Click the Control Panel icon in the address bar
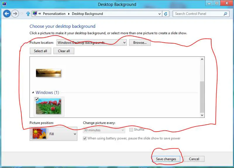The height and width of the screenshot is (168, 234). (35, 13)
